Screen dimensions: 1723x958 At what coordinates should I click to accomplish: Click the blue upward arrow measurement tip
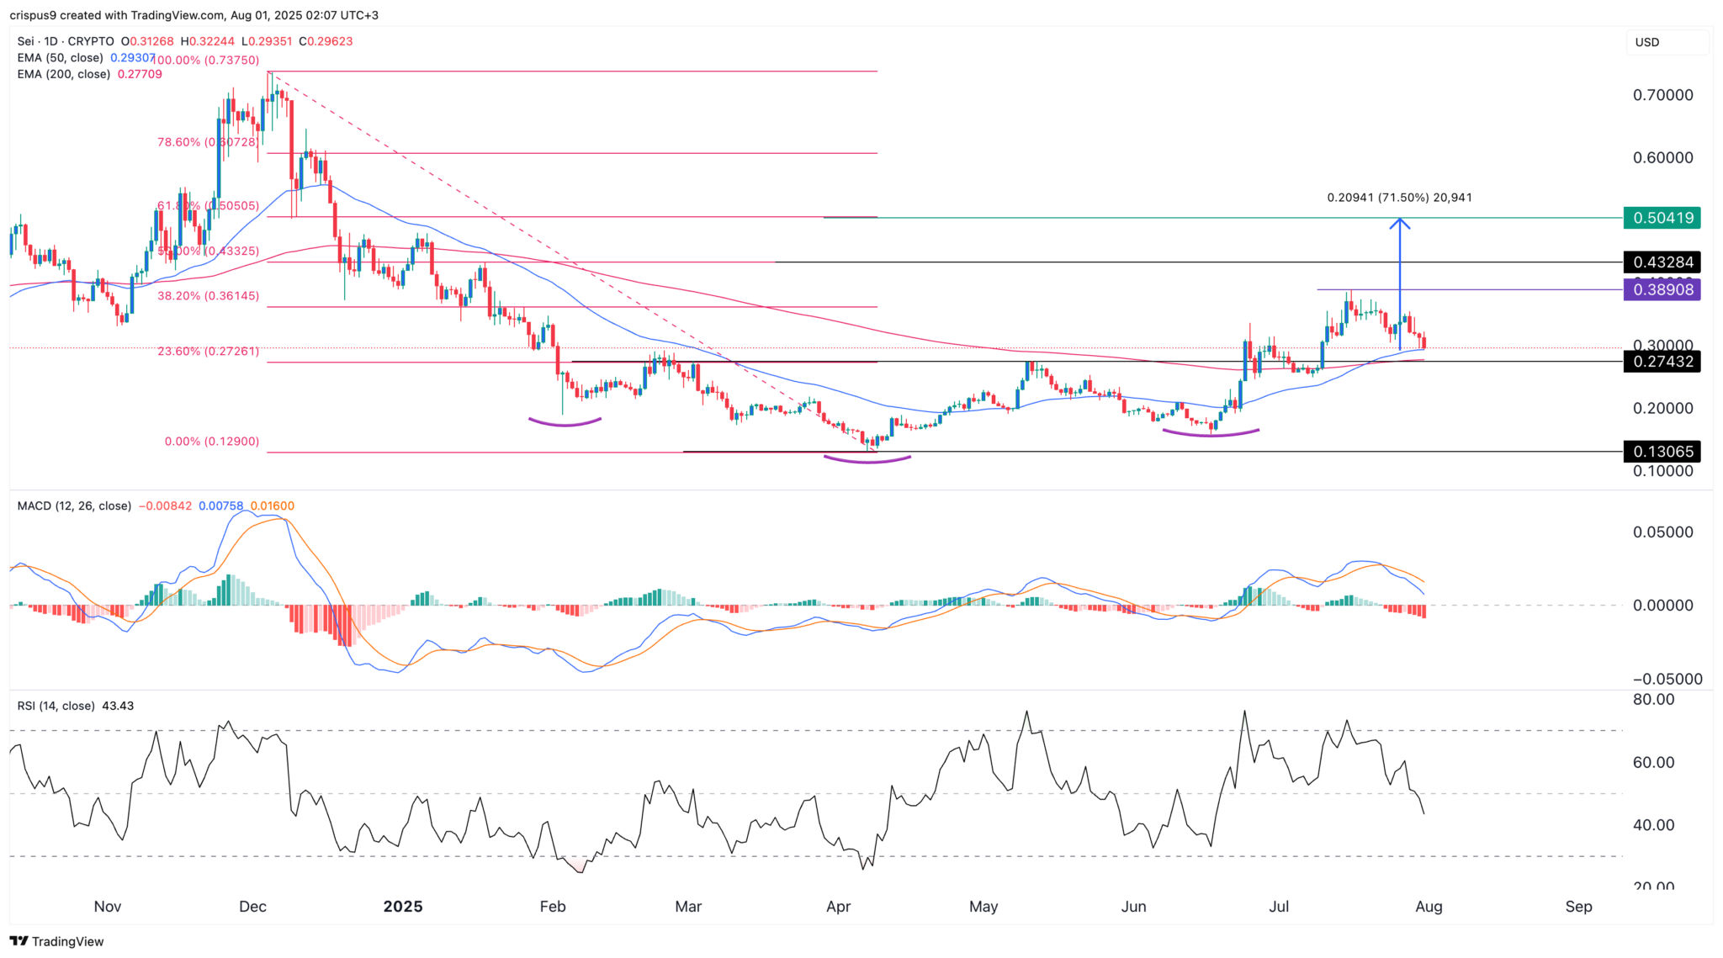pos(1400,222)
